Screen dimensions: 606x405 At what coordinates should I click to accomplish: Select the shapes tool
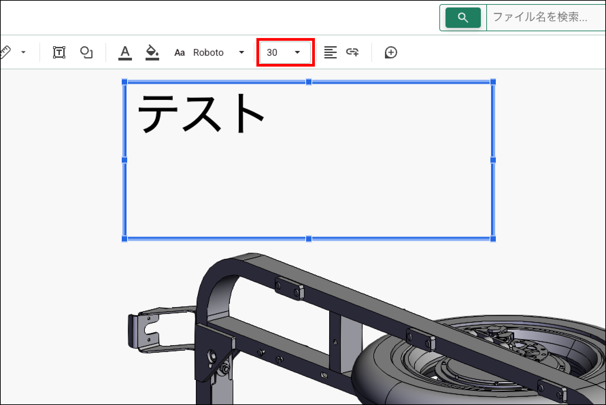(x=86, y=52)
